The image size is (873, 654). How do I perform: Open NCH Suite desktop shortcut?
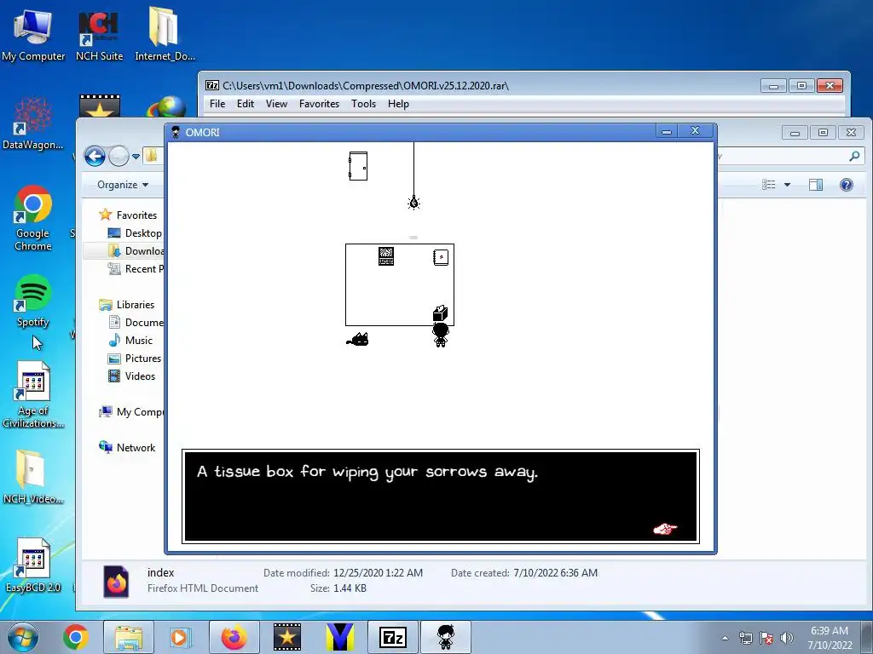coord(99,34)
